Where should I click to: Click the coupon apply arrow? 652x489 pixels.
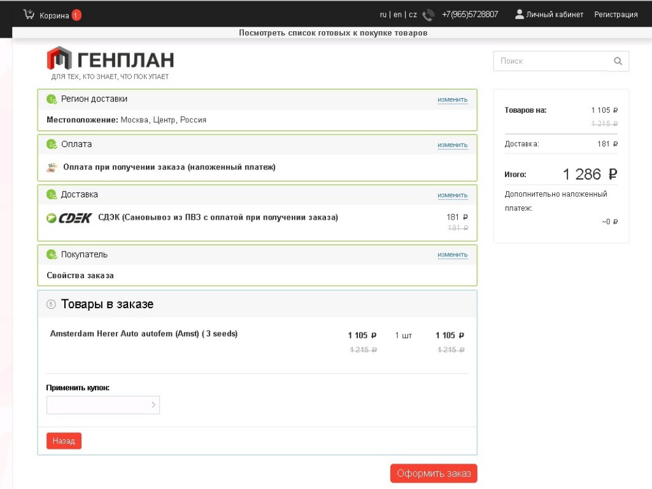pos(153,405)
